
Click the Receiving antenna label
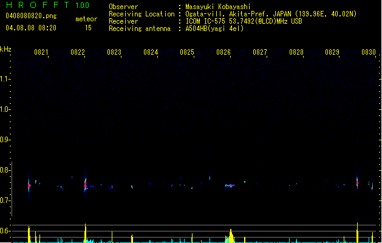click(140, 29)
